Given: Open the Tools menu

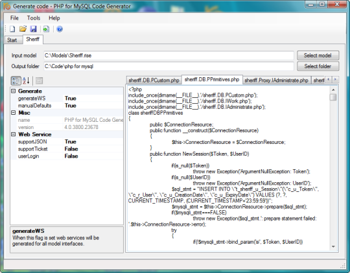Looking at the screenshot, I should tap(34, 18).
